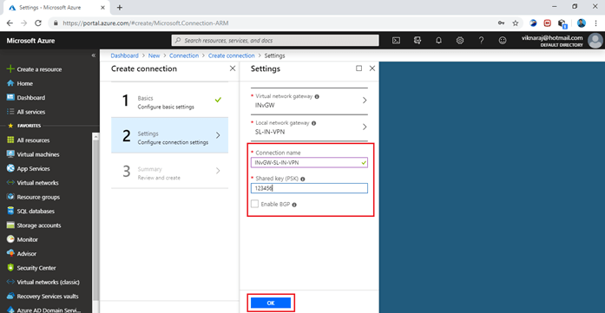The width and height of the screenshot is (605, 313).
Task: Open Directory and subscription filter icon
Action: coord(418,41)
